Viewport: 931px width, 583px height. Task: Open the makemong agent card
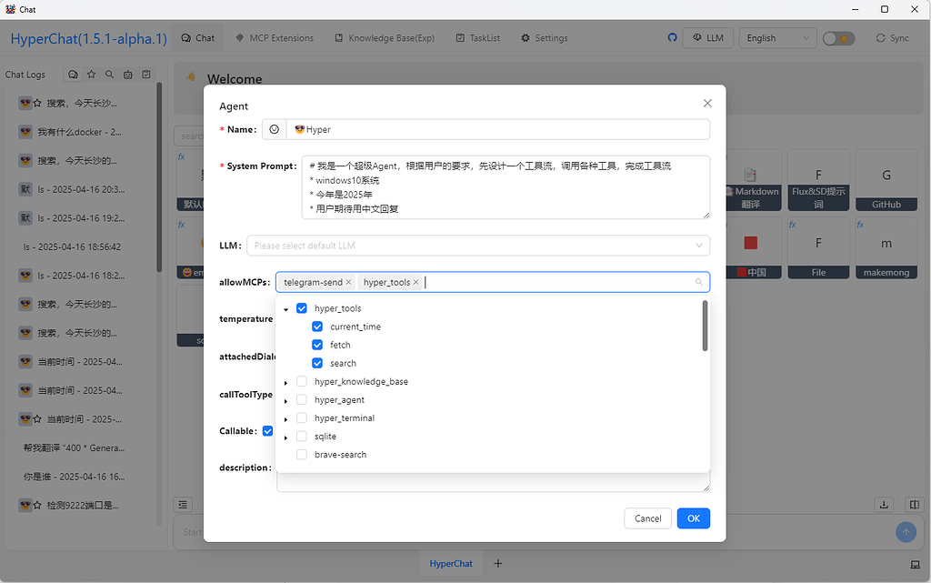[x=886, y=248]
